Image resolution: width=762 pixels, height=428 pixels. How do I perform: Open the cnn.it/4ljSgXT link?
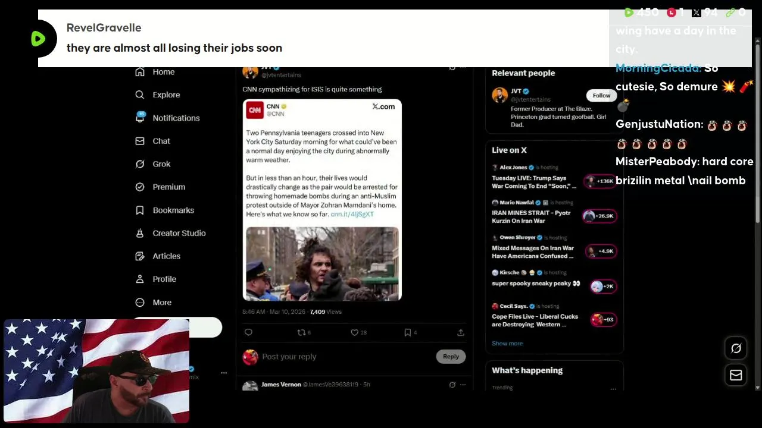pyautogui.click(x=352, y=214)
